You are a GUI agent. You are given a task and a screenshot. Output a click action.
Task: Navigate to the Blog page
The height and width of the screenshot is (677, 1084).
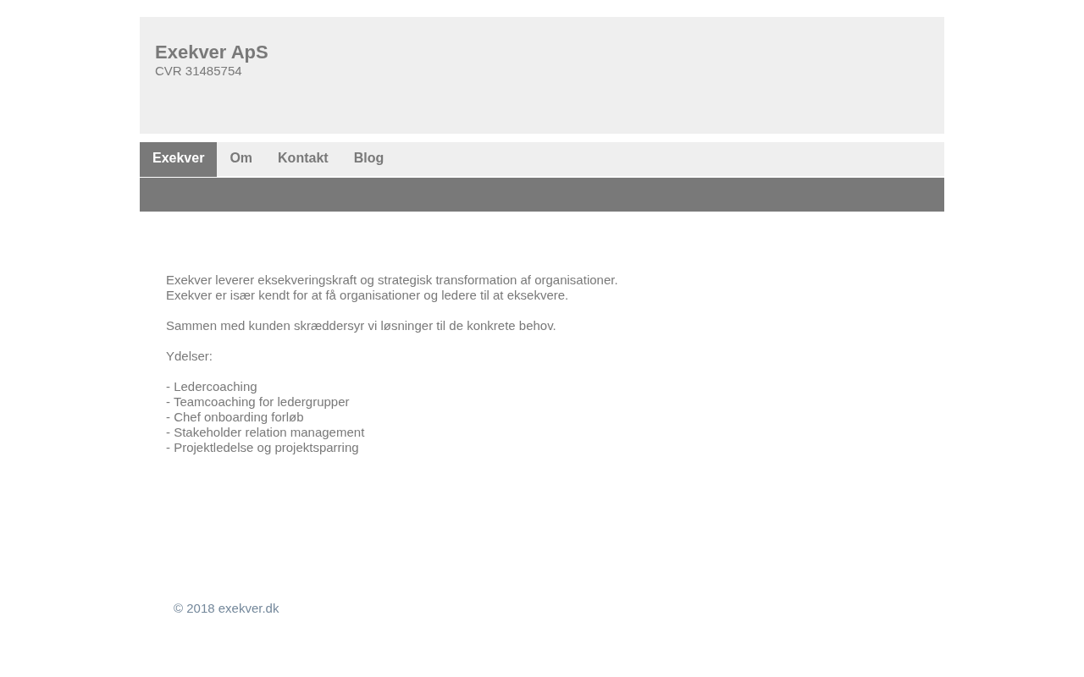(x=368, y=158)
